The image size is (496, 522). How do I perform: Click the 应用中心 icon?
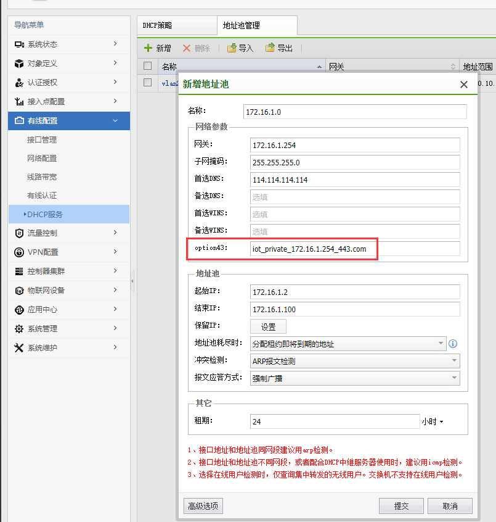[x=19, y=310]
